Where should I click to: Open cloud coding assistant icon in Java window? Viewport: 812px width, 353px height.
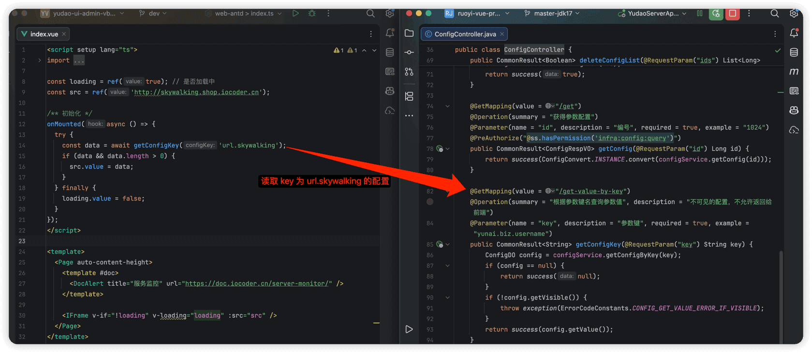794,130
